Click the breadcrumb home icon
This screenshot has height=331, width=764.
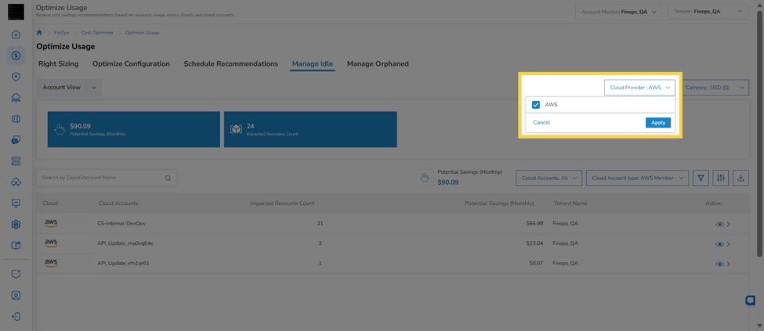[39, 33]
